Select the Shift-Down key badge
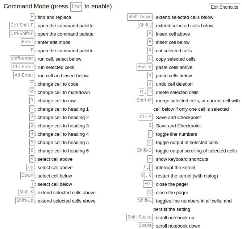This screenshot has height=229, width=242. 140,17
